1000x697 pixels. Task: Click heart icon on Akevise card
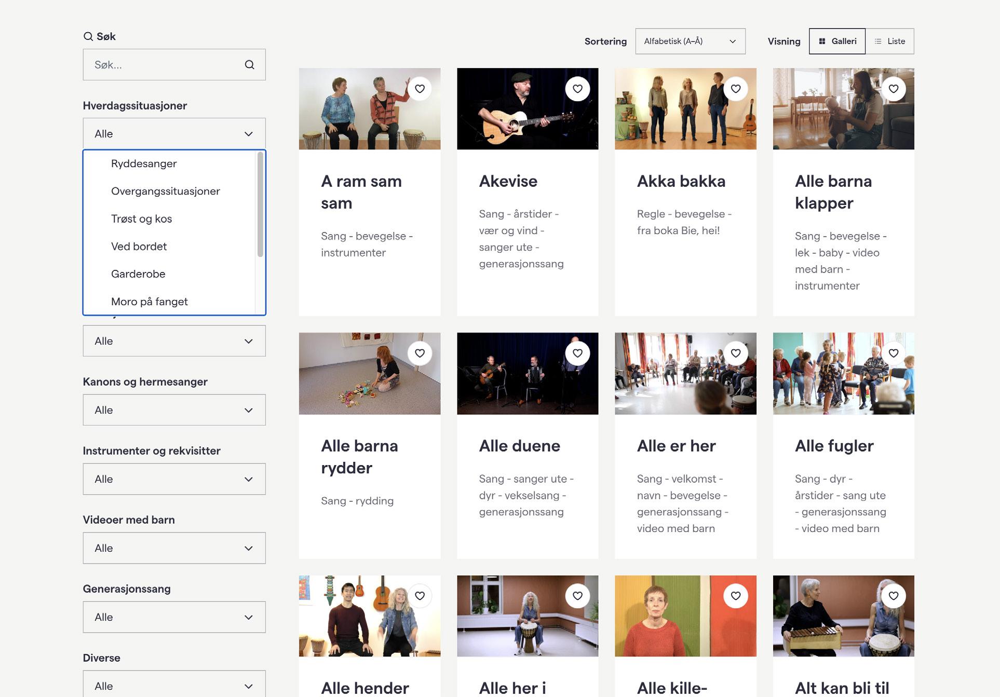coord(577,89)
